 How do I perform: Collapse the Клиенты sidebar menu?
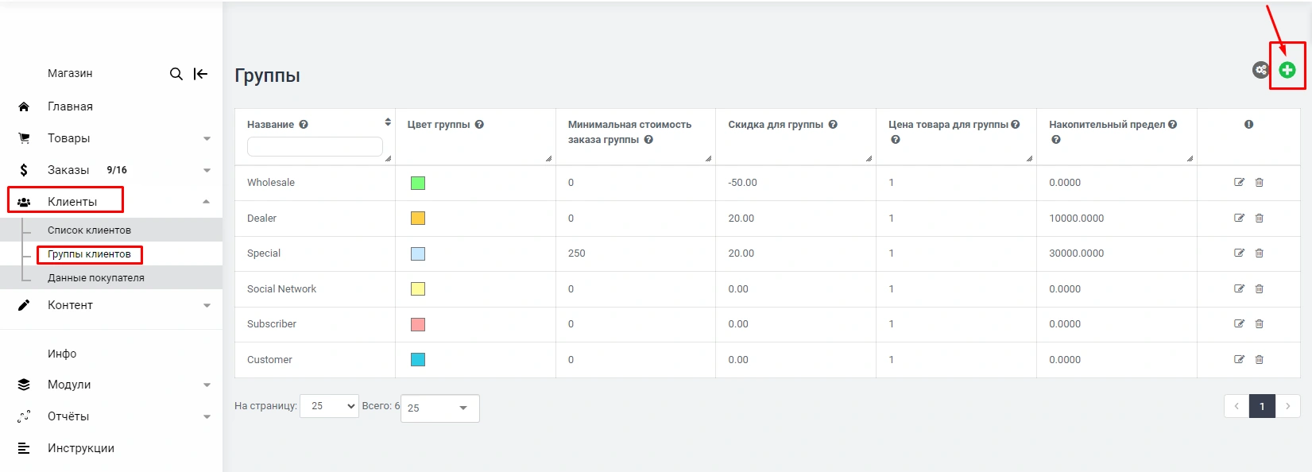(x=207, y=202)
